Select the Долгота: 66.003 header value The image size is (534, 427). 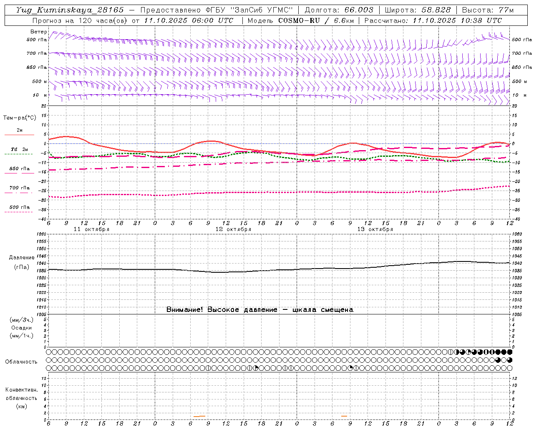(339, 10)
